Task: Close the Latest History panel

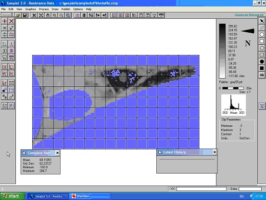Action: [x=215, y=152]
